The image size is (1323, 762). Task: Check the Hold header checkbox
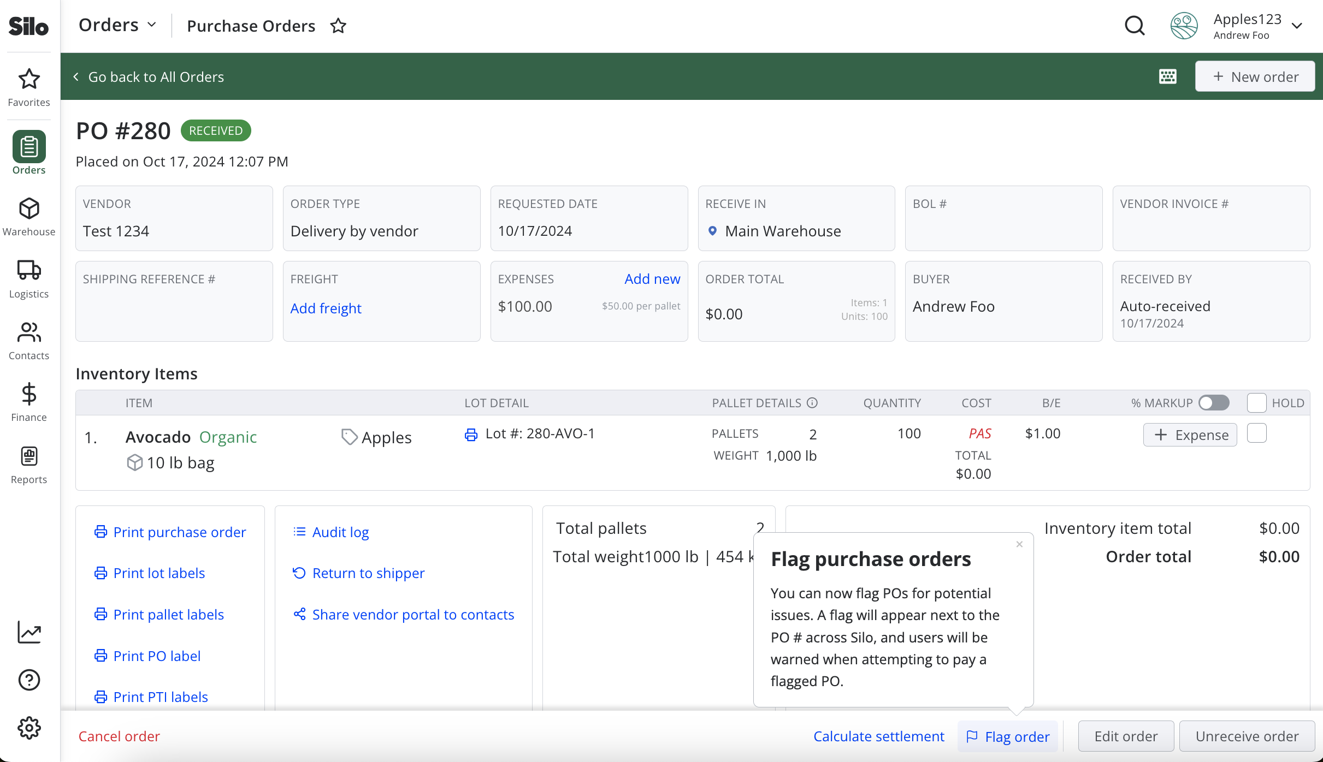tap(1256, 403)
